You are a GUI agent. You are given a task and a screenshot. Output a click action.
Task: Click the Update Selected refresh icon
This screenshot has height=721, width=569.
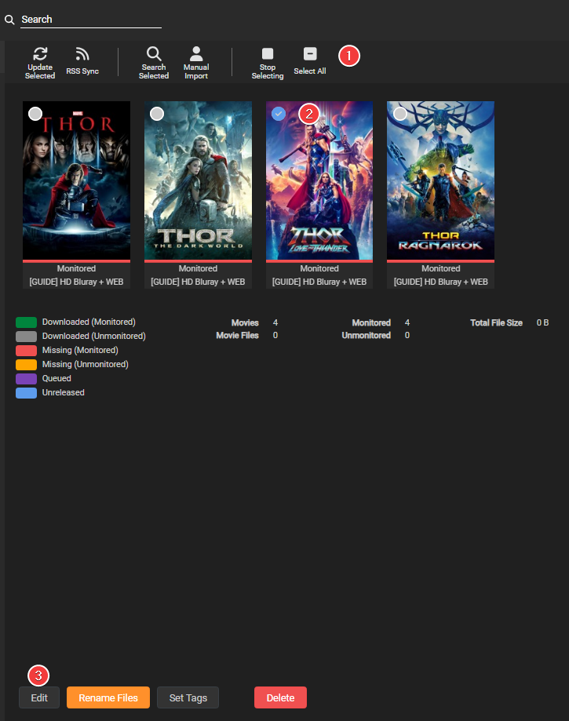[x=40, y=54]
